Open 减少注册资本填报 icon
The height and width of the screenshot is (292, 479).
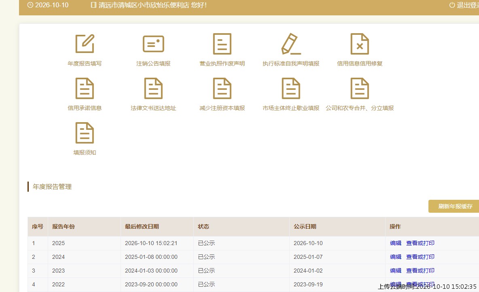(222, 88)
